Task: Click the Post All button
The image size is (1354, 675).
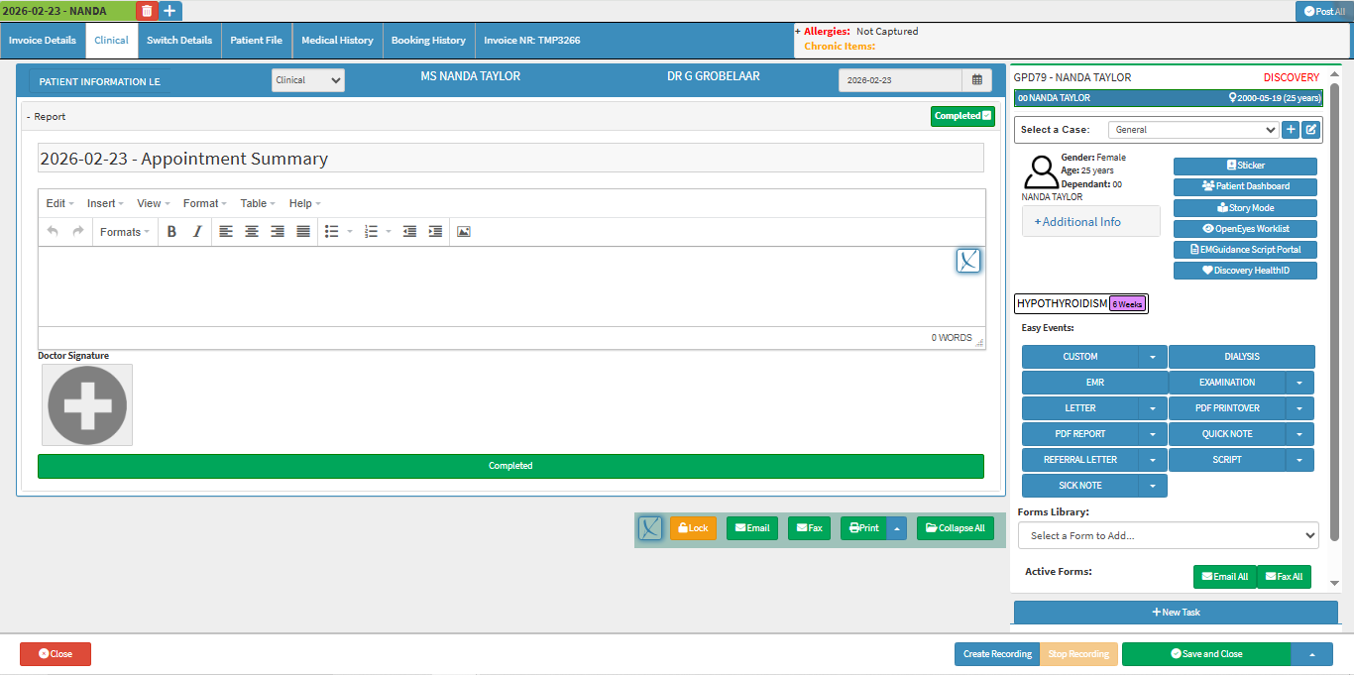Action: click(x=1324, y=11)
